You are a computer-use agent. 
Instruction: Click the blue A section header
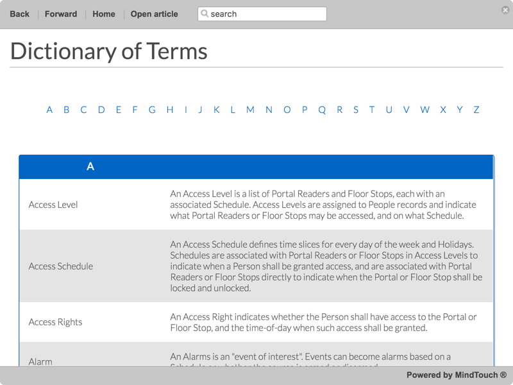tap(90, 166)
